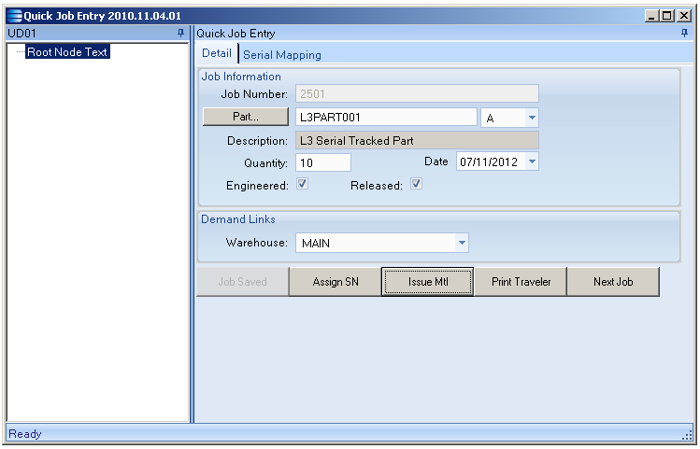Open the Date picker dropdown

[532, 161]
